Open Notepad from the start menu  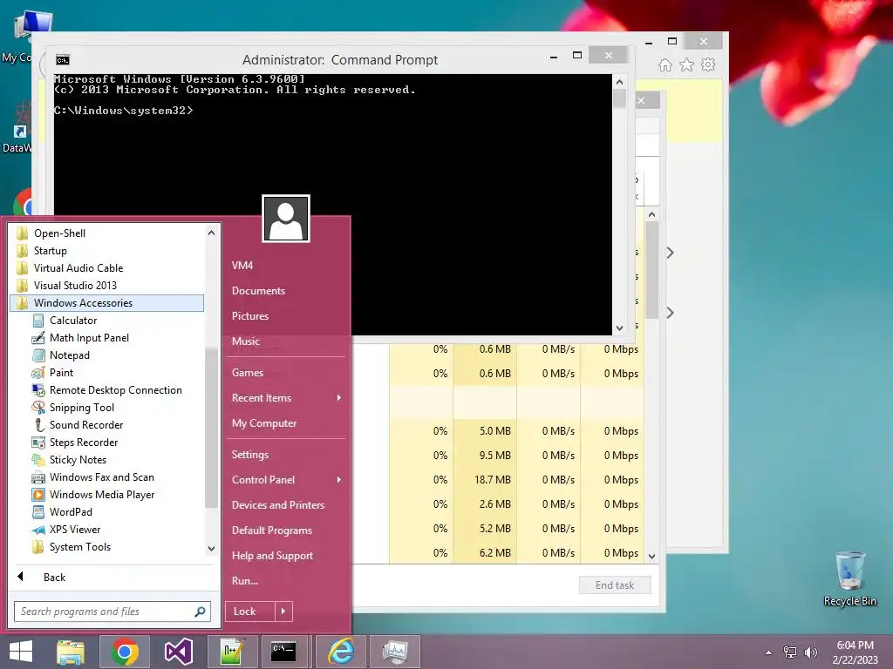(70, 355)
